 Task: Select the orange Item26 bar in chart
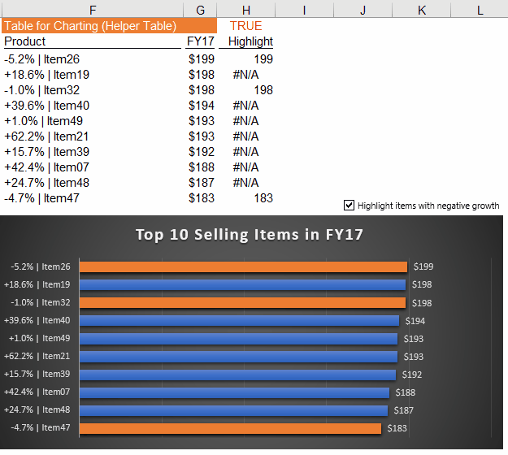[243, 266]
